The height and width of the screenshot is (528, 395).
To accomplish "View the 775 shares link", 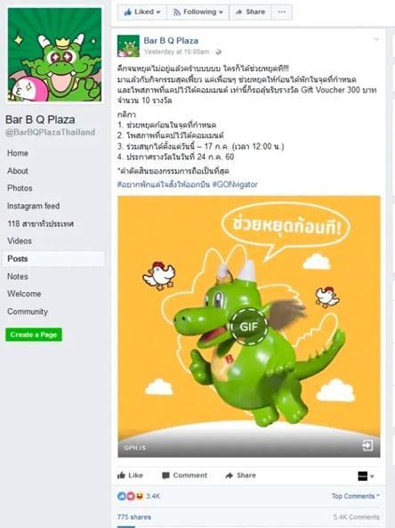I will [134, 517].
